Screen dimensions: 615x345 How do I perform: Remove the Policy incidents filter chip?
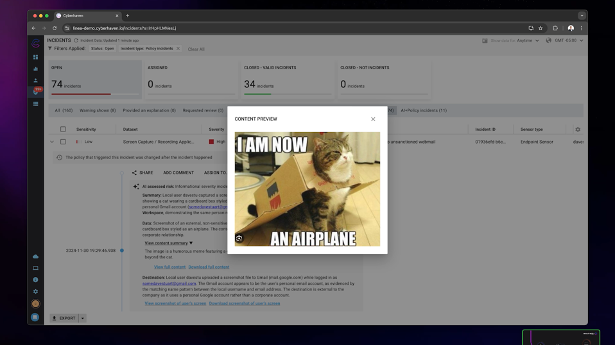[178, 49]
